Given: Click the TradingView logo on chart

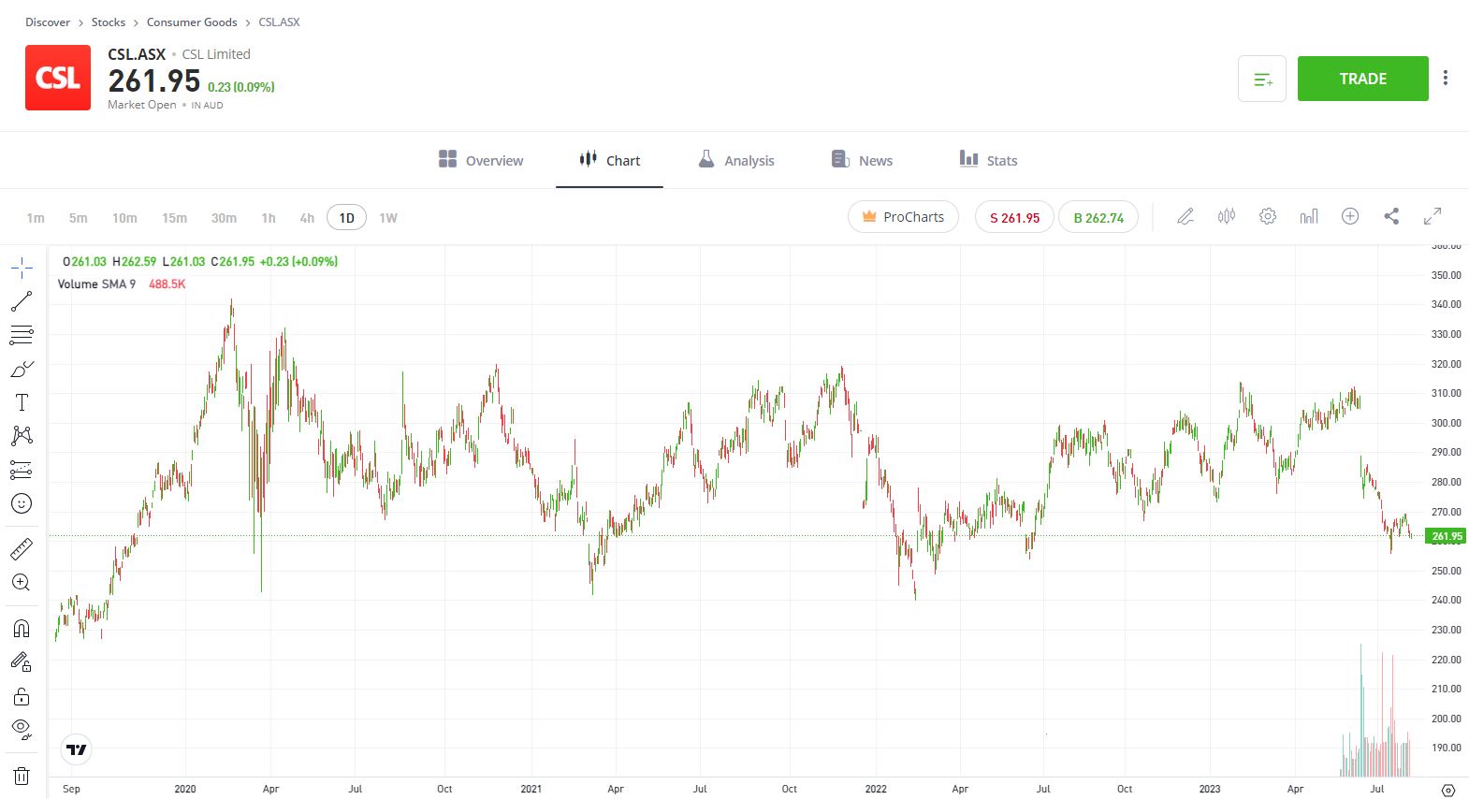Looking at the screenshot, I should 77,749.
